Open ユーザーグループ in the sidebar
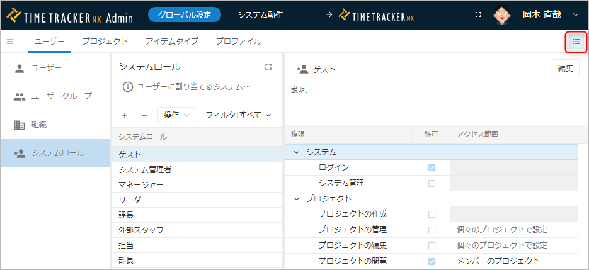This screenshot has width=589, height=270. 61,96
